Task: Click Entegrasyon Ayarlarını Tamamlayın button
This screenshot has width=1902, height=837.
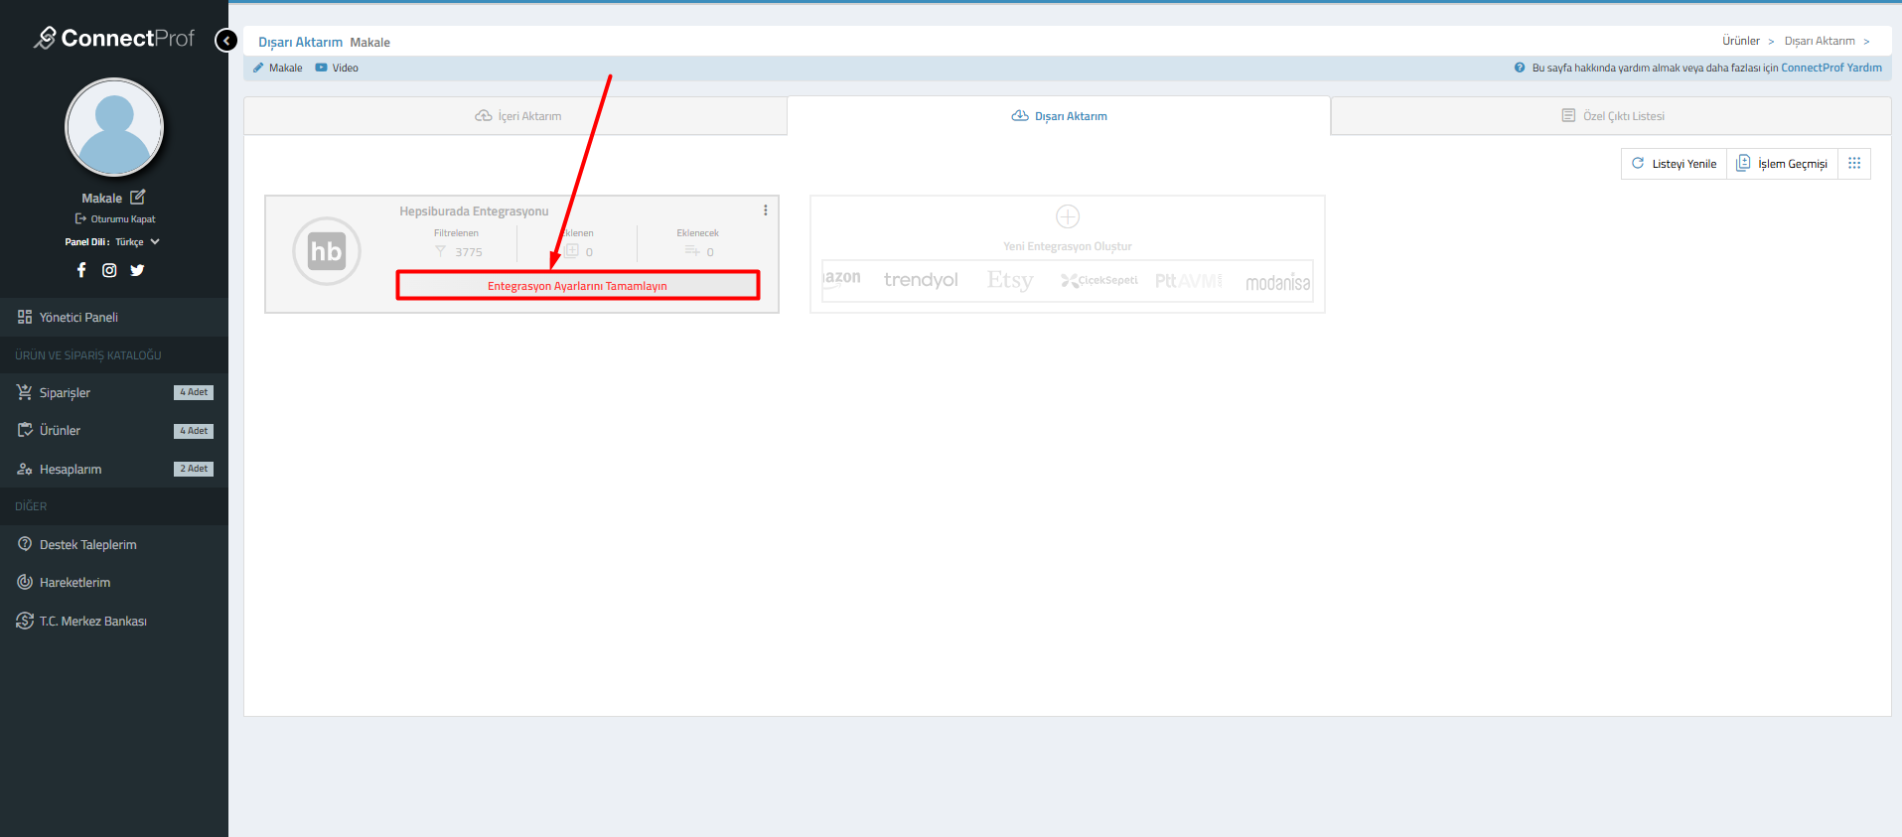Action: (x=577, y=286)
